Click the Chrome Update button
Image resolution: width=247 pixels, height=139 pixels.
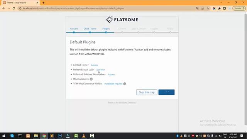pyautogui.click(x=239, y=8)
